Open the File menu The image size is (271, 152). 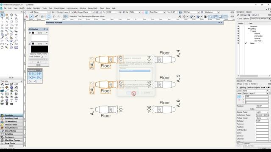5,8
